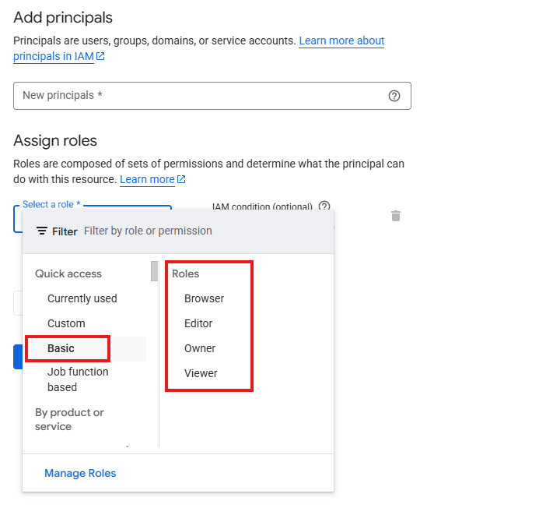Pick the Browser role
The width and height of the screenshot is (539, 515).
[x=204, y=298]
